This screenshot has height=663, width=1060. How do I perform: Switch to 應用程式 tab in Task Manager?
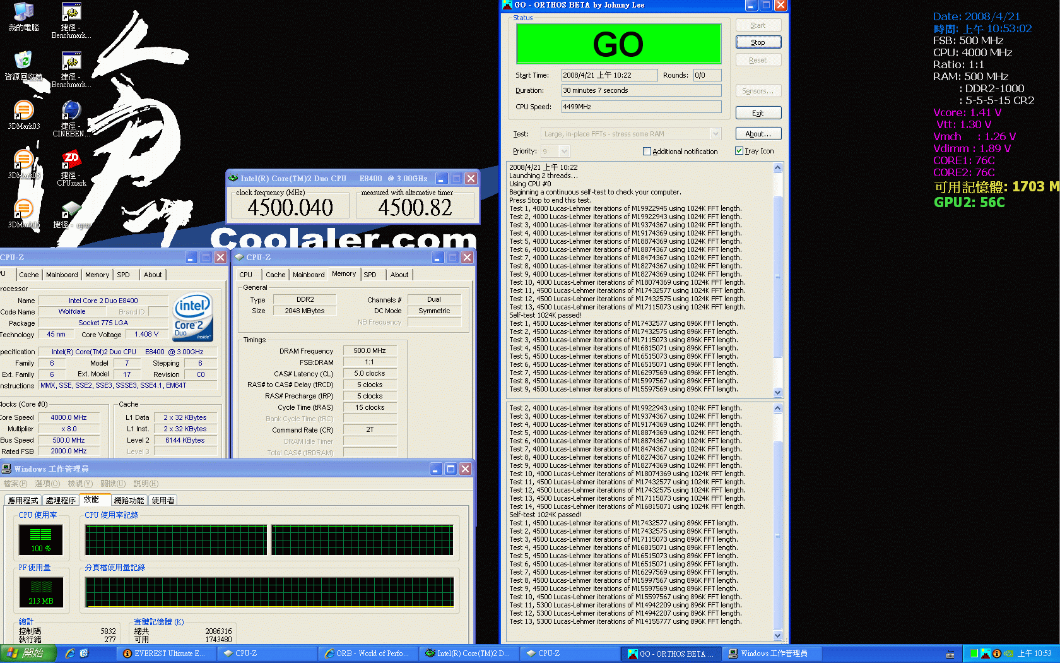pos(23,500)
